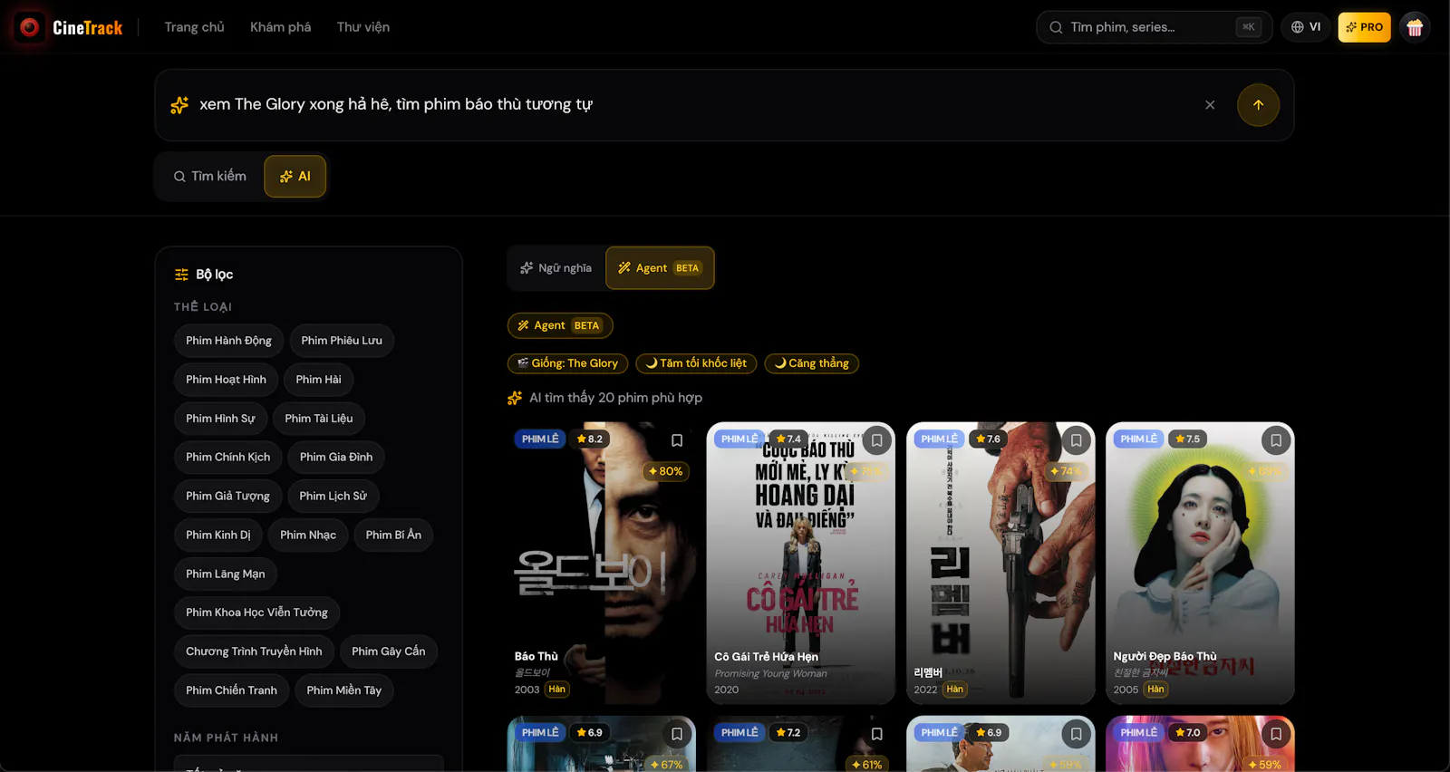Click the Tăm tối khốc liệt tag
Screen dimensions: 1450x772
coord(696,363)
